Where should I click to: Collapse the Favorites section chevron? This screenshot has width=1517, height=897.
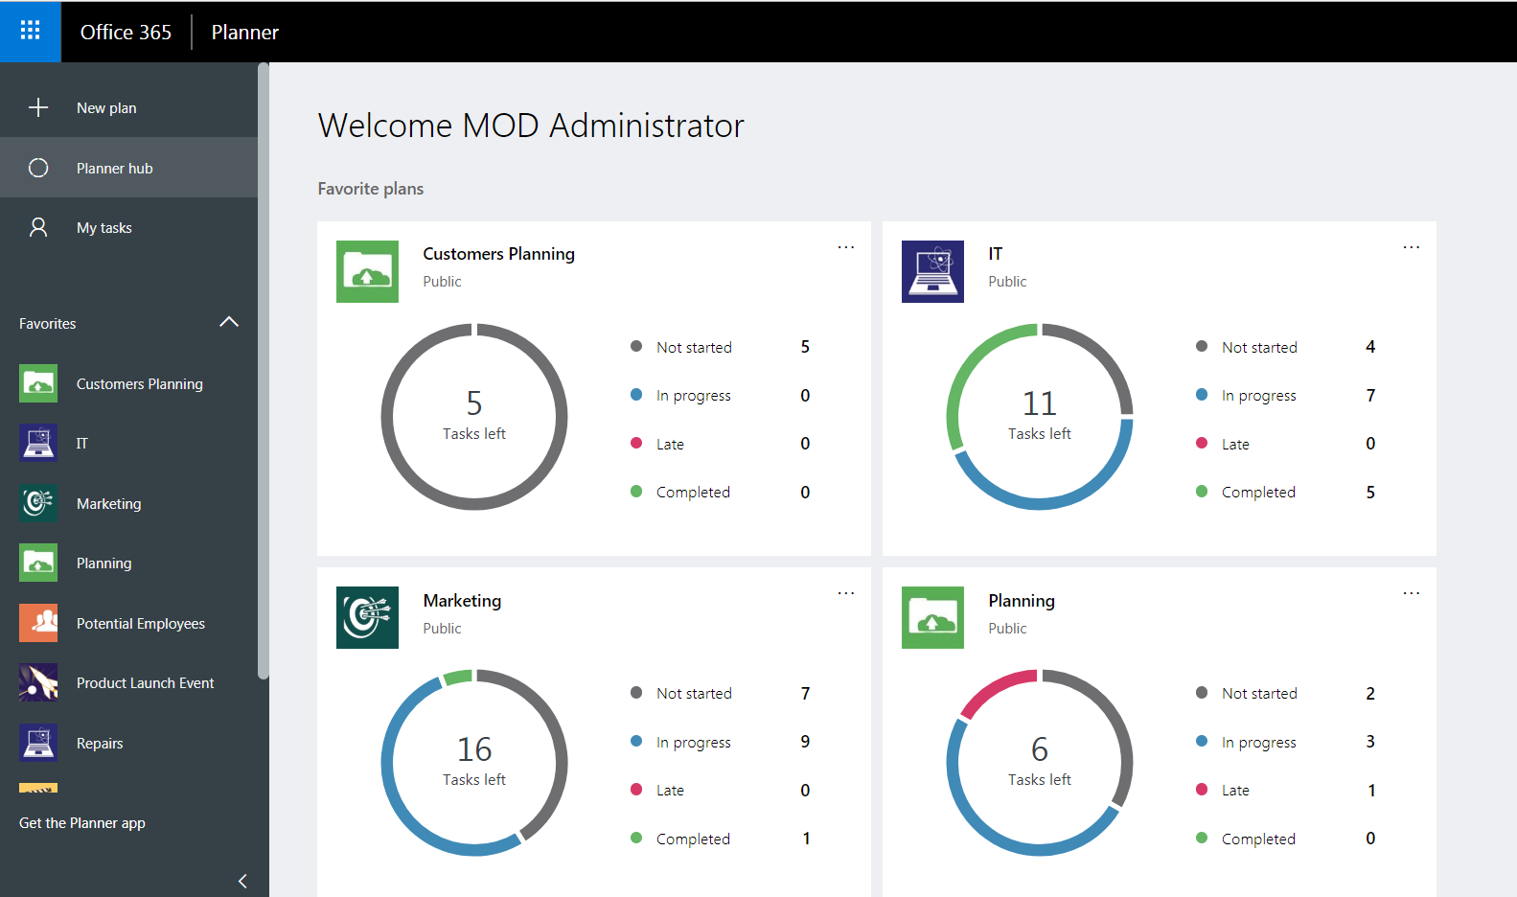[x=229, y=322]
